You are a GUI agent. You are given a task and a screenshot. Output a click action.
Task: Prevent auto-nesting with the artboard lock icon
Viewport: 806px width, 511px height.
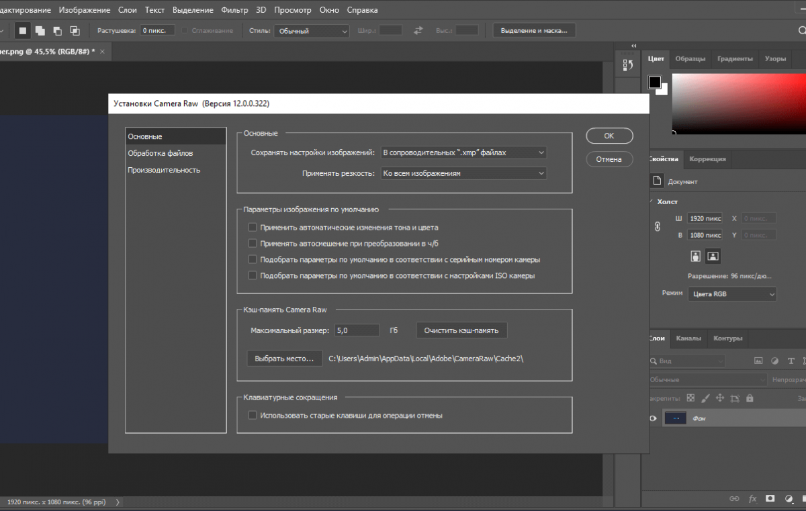pos(734,398)
